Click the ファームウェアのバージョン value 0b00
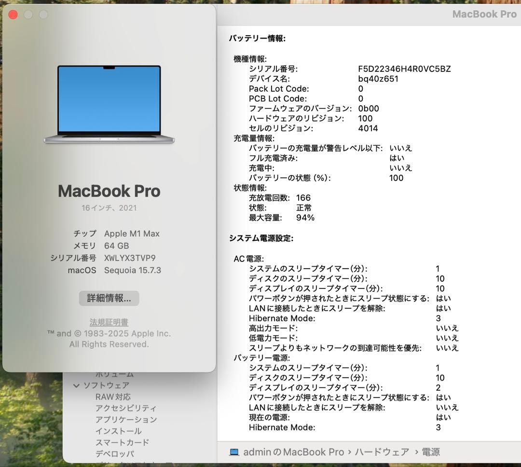This screenshot has height=467, width=521. click(x=369, y=109)
